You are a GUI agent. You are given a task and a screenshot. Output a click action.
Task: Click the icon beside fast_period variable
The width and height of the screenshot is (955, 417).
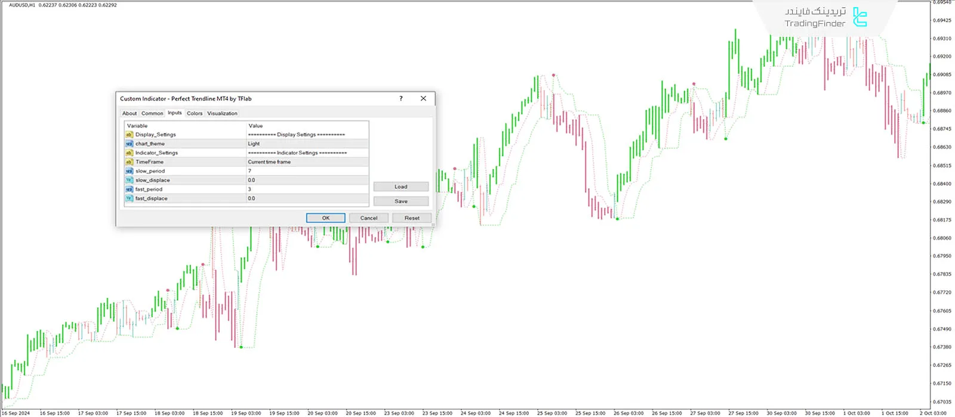click(x=129, y=189)
